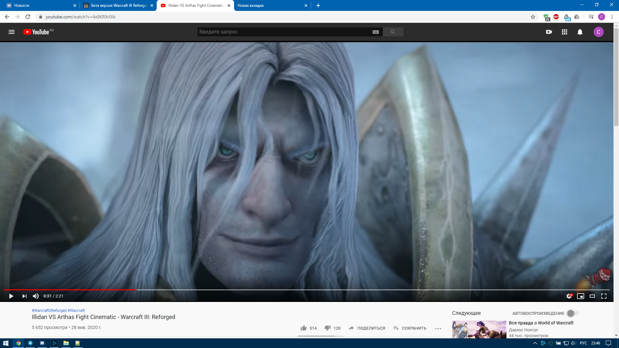Screen dimensions: 619x348
Task: Open the YouTube account avatar menu
Action: tap(599, 32)
